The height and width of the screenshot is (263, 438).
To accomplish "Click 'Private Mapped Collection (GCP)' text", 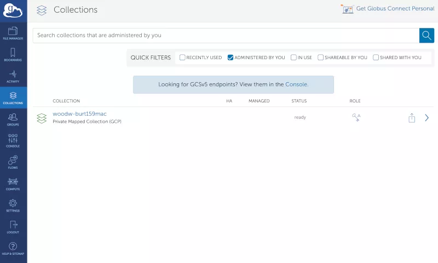I will [x=87, y=122].
